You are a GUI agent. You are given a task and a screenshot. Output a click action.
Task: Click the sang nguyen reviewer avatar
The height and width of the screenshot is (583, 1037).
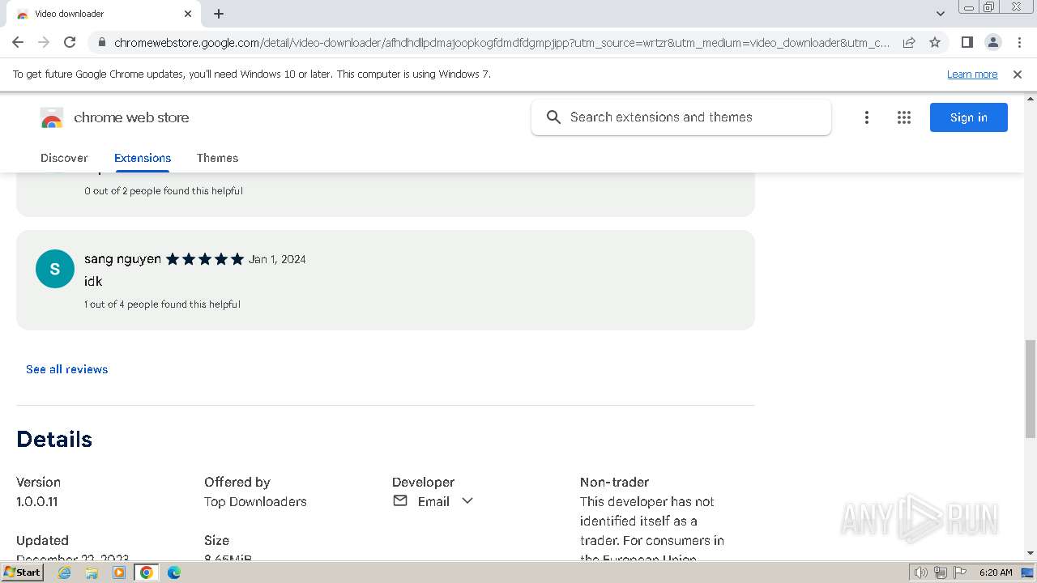pyautogui.click(x=55, y=269)
